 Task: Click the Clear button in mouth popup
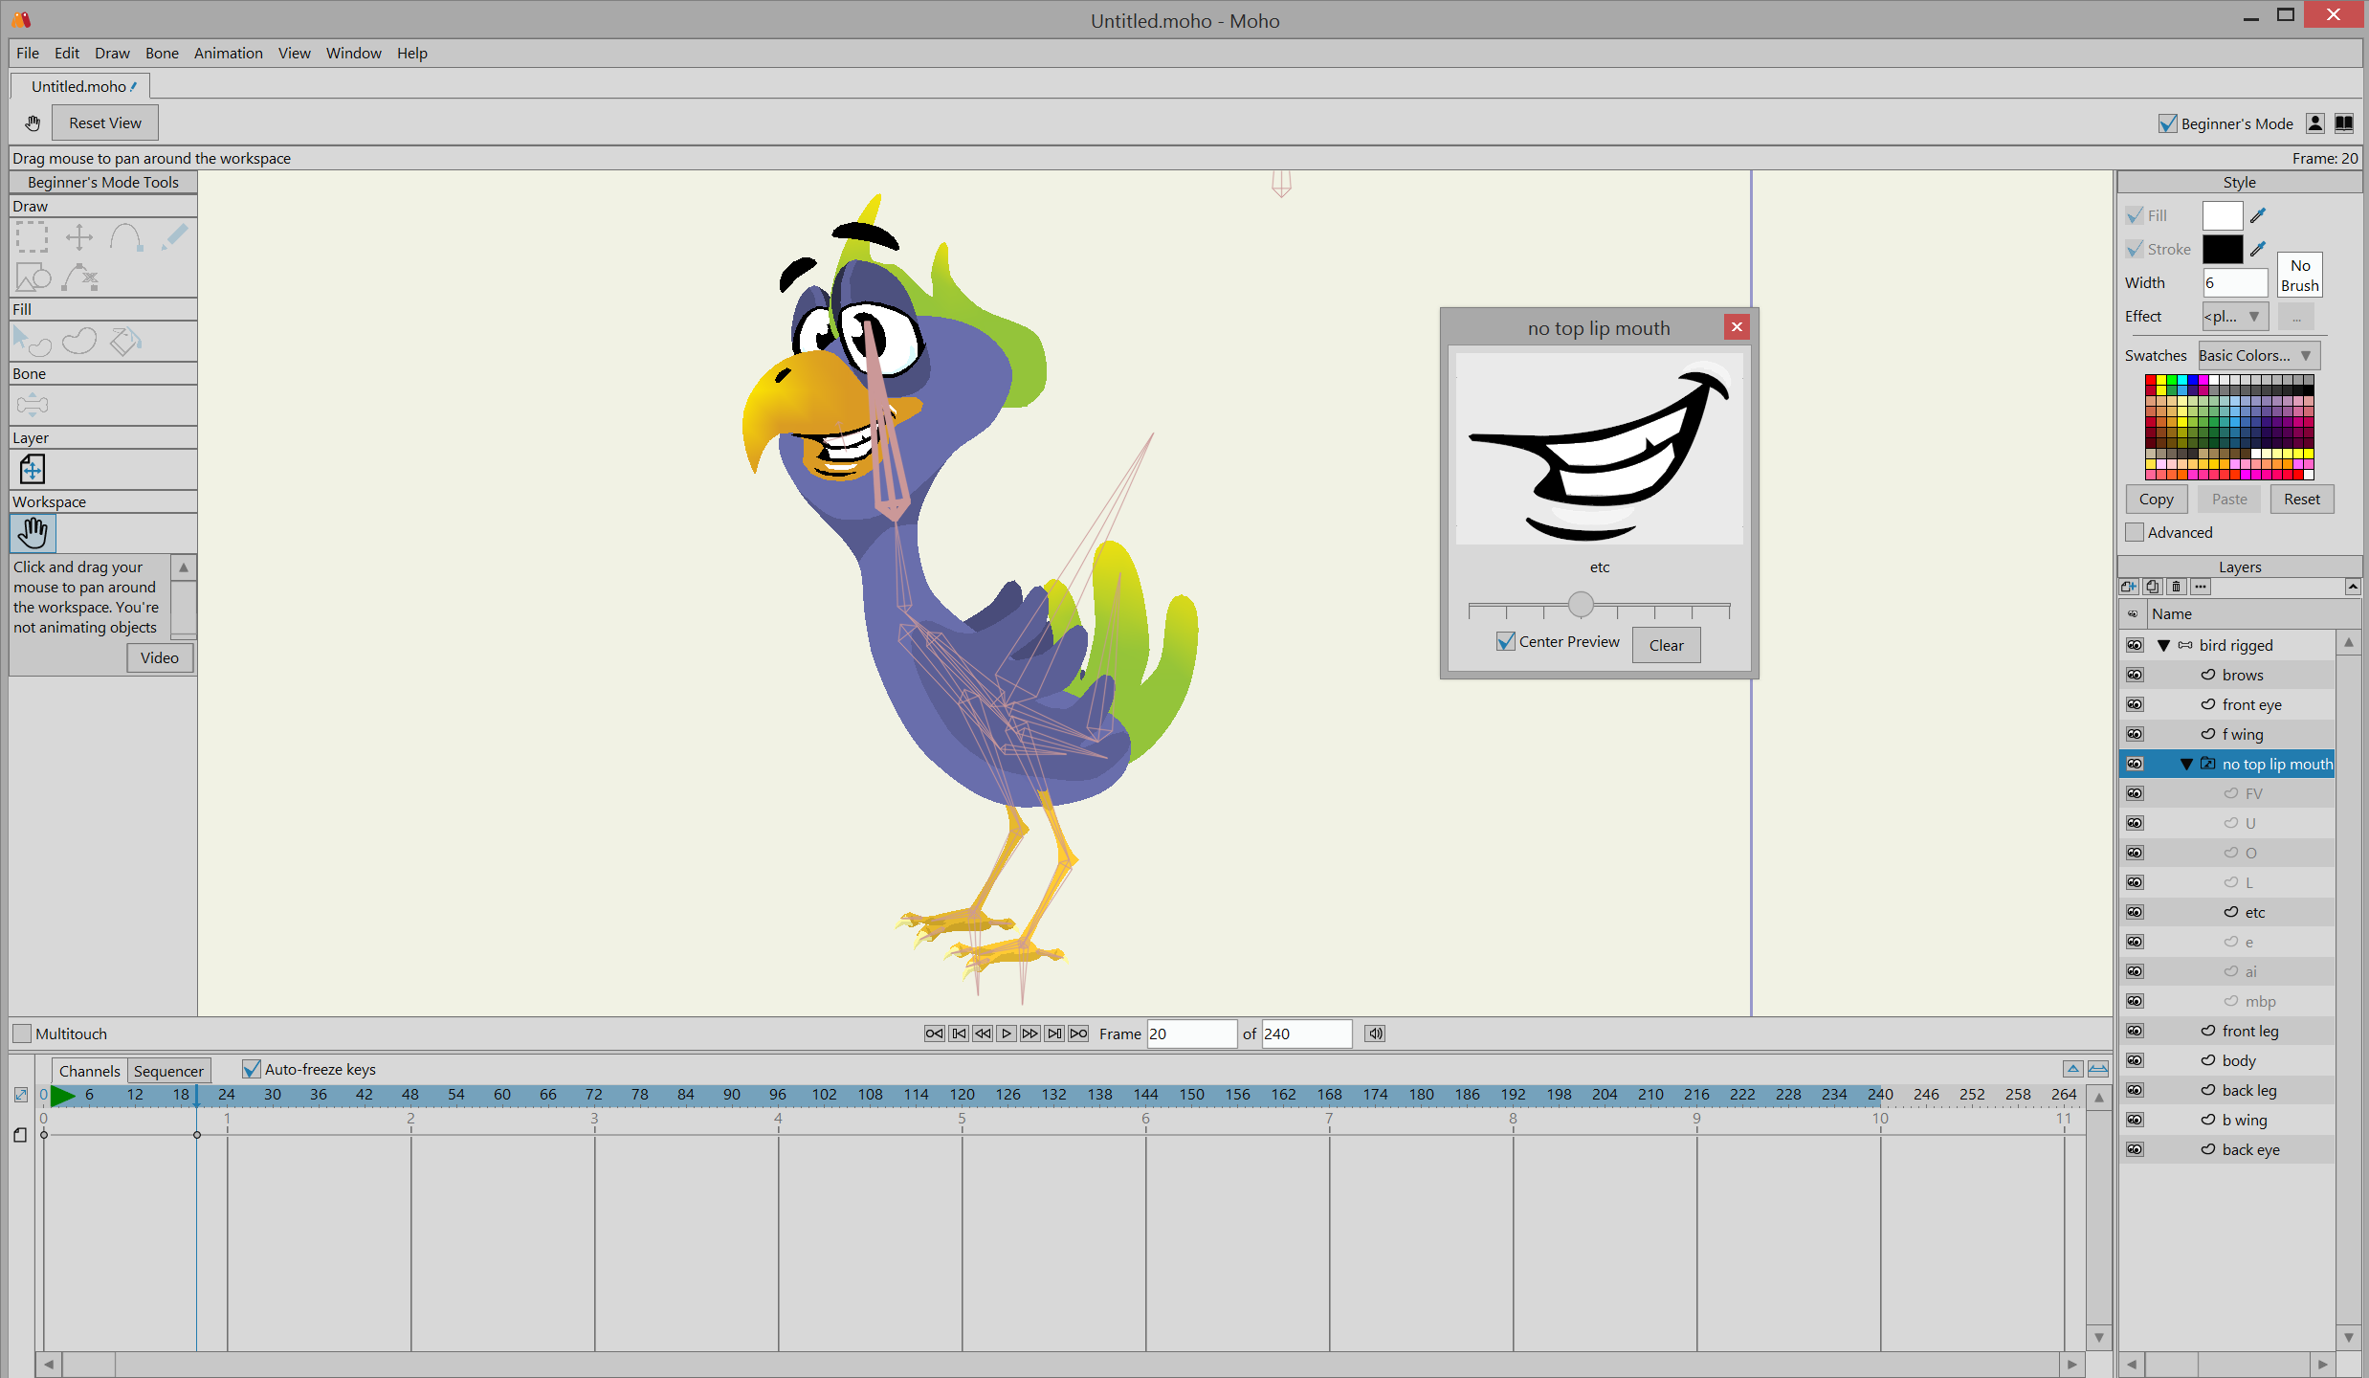click(1666, 645)
